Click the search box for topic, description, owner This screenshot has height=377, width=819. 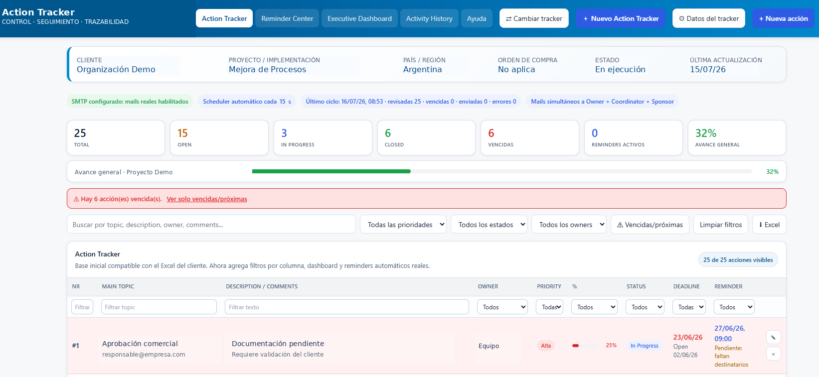pos(211,225)
